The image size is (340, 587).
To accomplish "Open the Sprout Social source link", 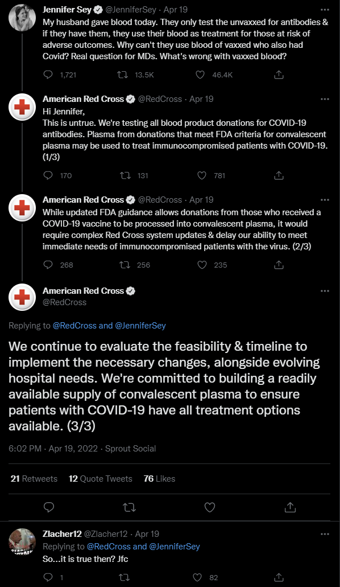I will (x=130, y=449).
